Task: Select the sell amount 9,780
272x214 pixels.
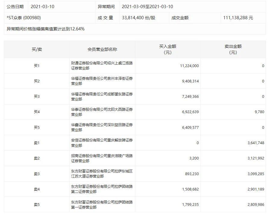Action: tap(260, 112)
